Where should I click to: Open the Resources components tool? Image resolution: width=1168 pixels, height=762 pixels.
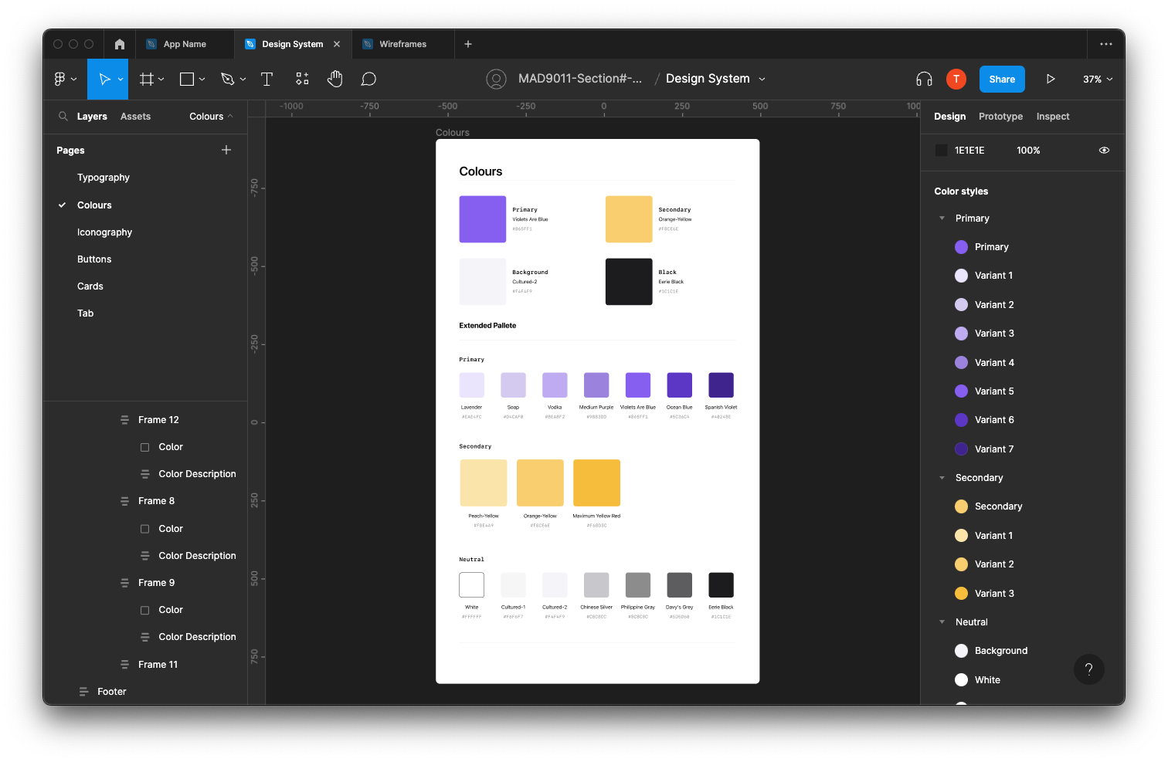[302, 79]
